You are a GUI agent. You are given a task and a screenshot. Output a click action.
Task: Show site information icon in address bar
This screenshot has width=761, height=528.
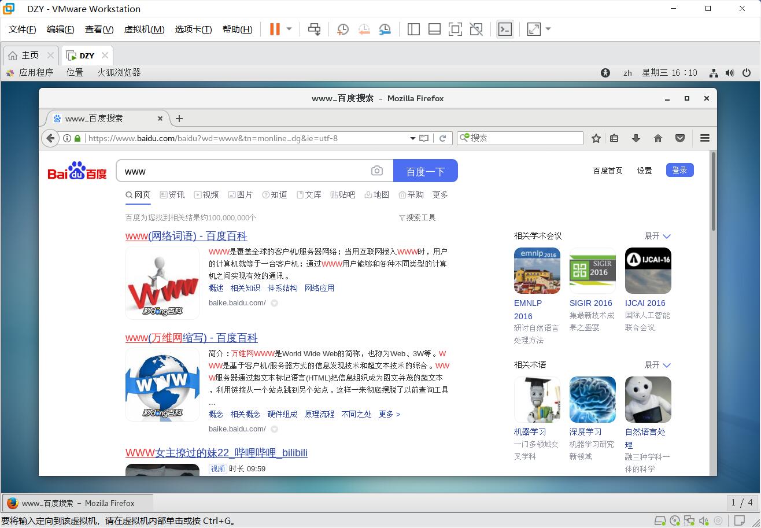point(67,138)
